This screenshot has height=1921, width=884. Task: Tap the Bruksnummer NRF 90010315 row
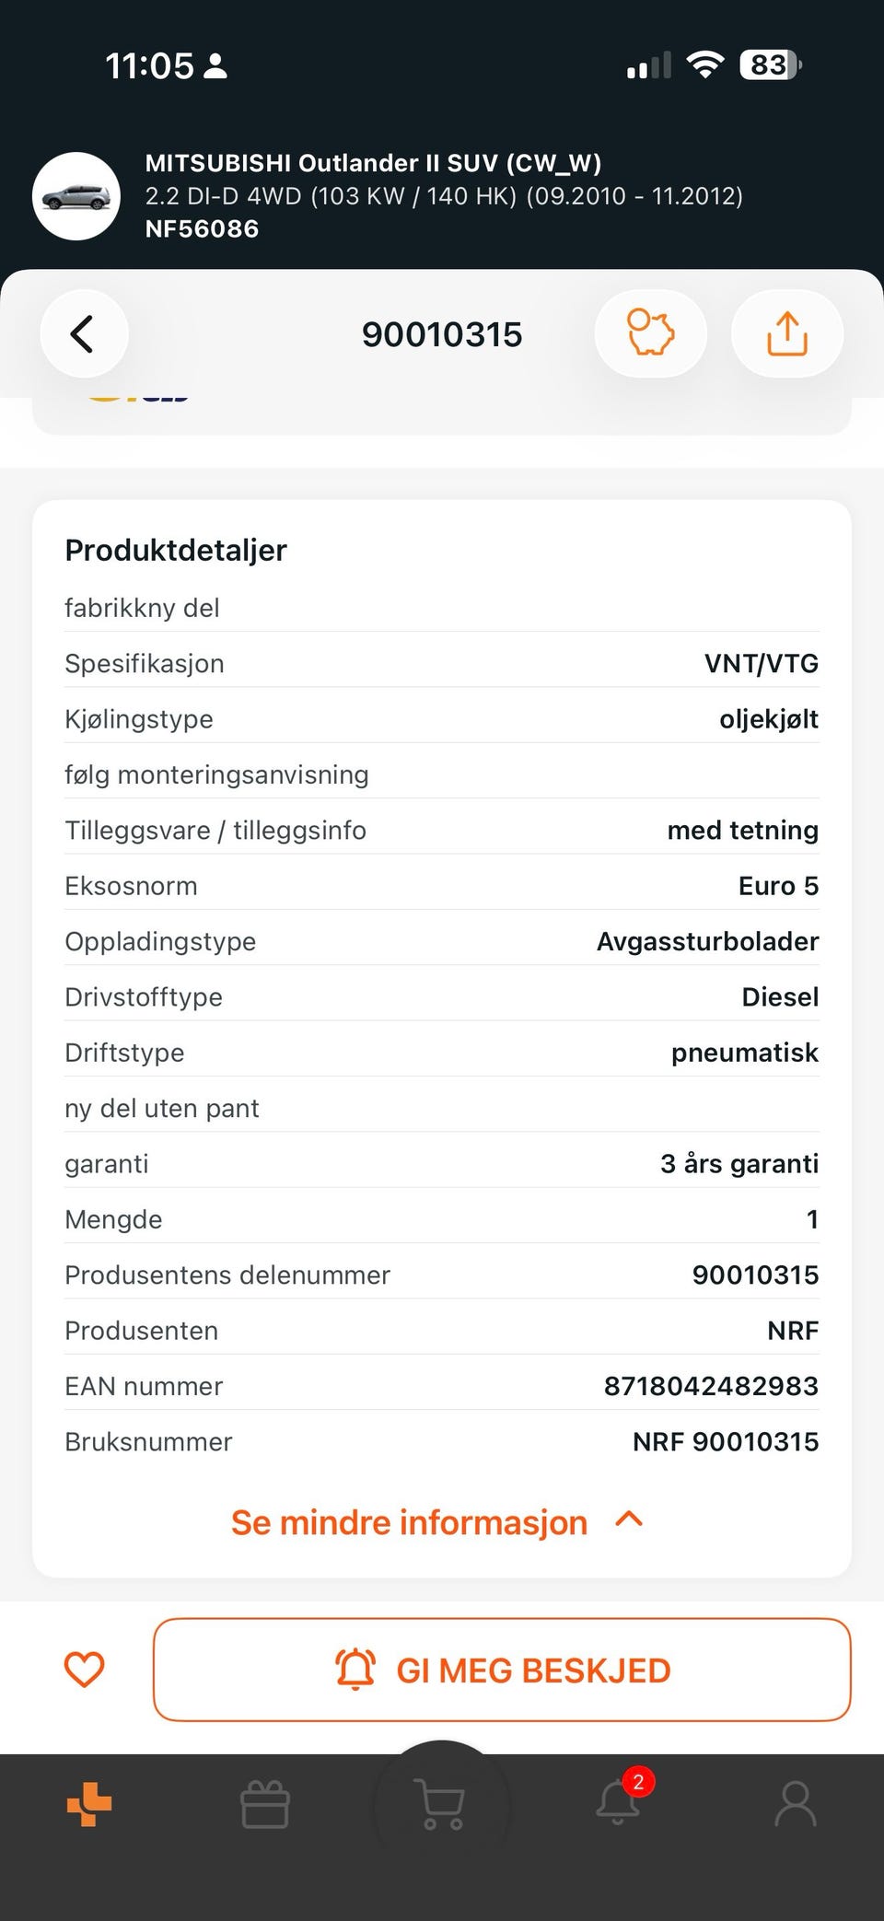tap(442, 1441)
